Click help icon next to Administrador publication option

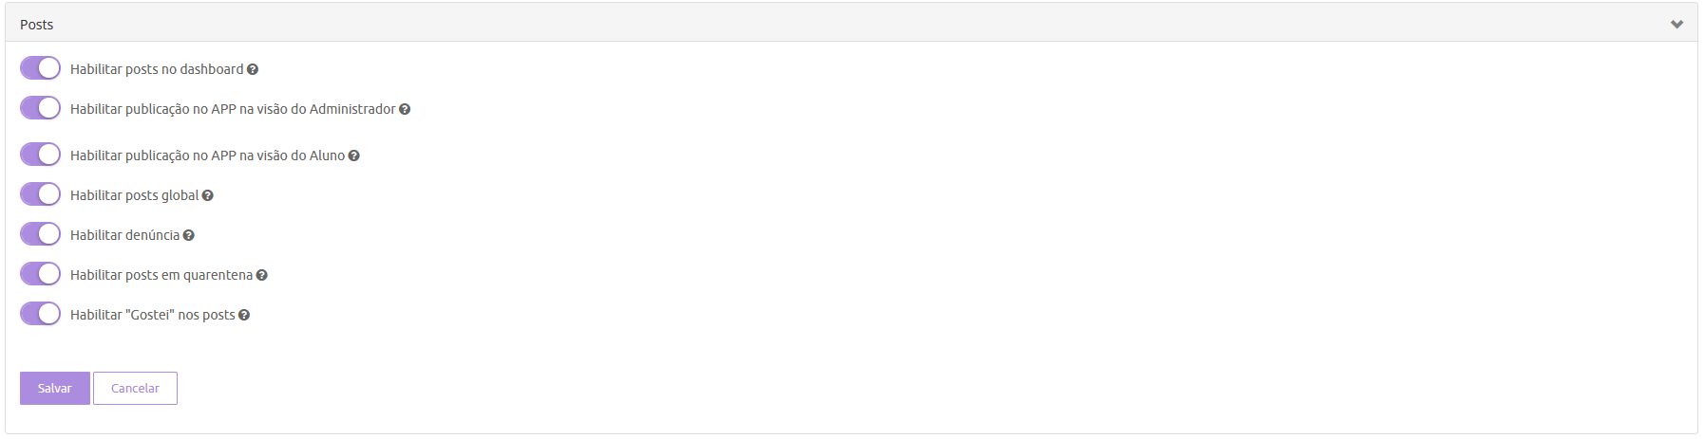coord(405,109)
